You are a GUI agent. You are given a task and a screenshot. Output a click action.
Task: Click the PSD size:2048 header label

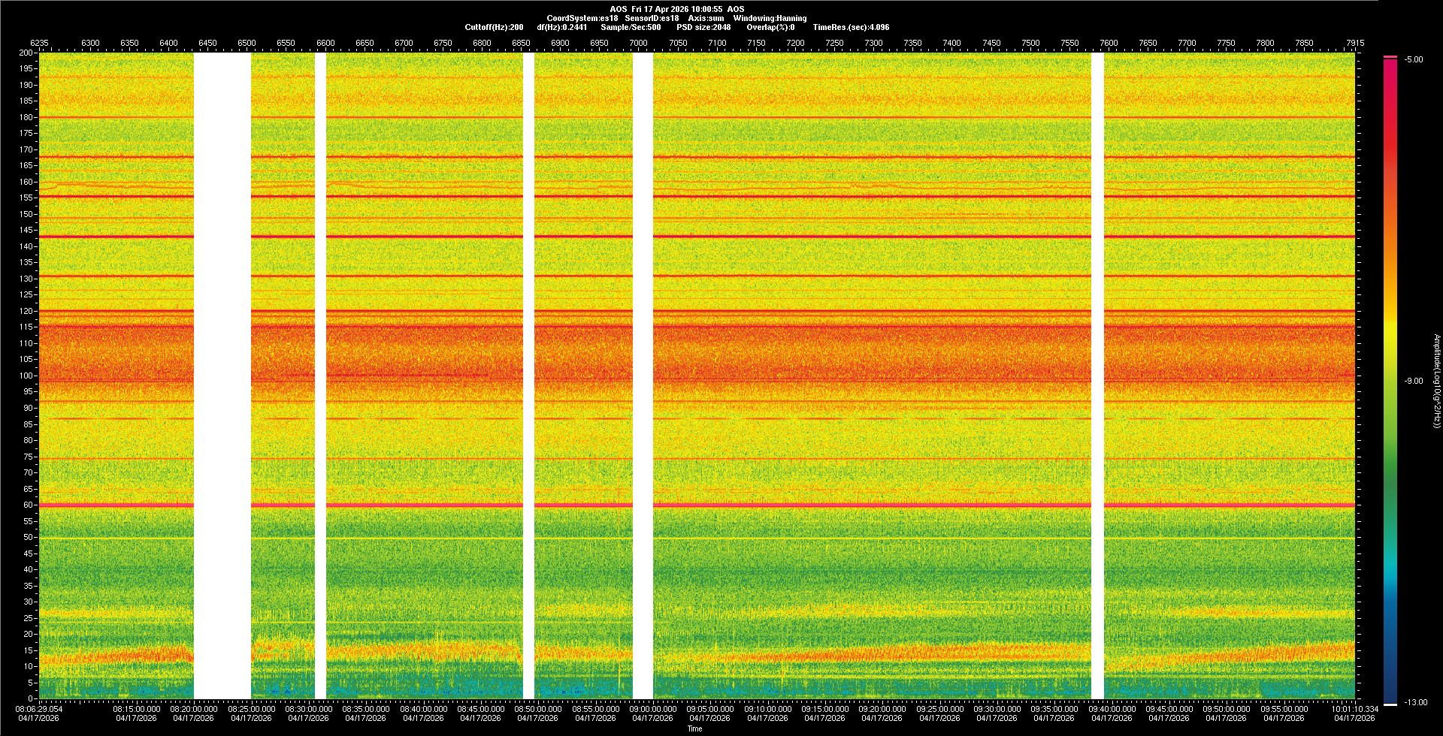pyautogui.click(x=703, y=27)
